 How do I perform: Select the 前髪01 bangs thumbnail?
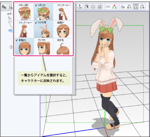(x=63, y=29)
